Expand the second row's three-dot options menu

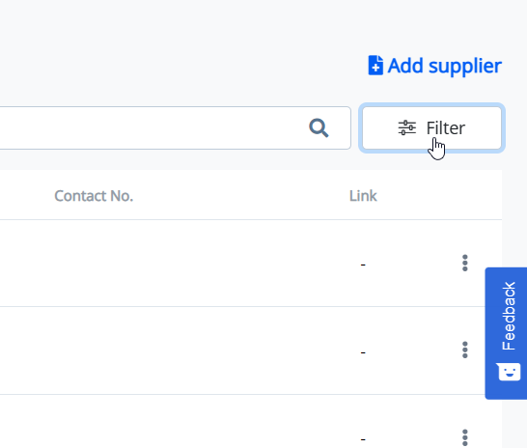pyautogui.click(x=465, y=350)
